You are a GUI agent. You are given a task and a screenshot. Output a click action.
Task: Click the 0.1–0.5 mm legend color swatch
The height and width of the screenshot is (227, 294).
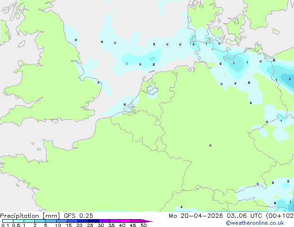8,221
